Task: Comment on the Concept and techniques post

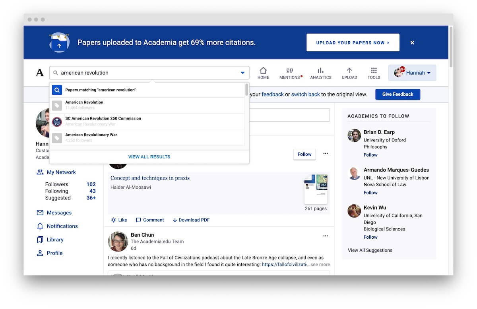Action: point(150,220)
